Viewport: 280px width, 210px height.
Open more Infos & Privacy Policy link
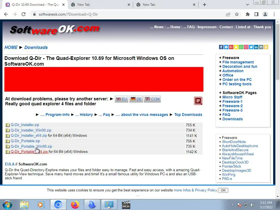(195, 190)
